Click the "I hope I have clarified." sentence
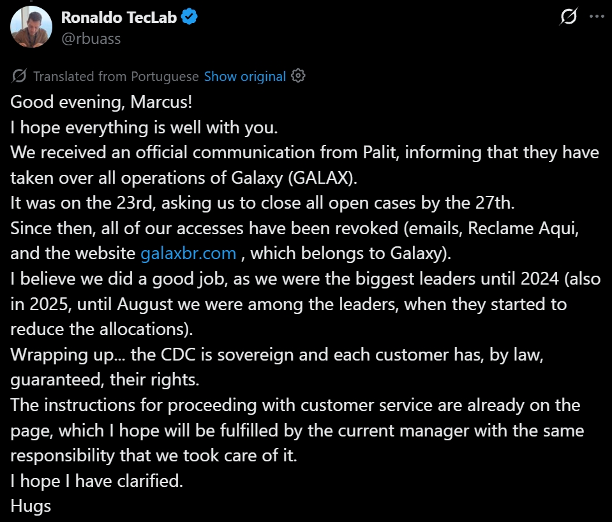This screenshot has height=522, width=612. [x=97, y=481]
